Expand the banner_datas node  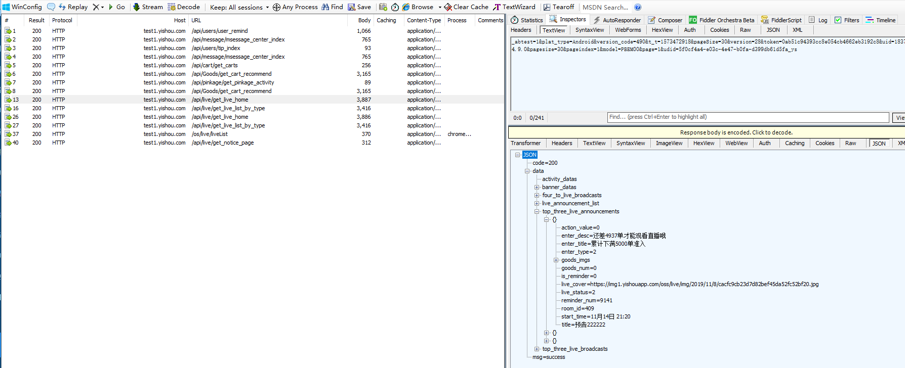click(537, 187)
